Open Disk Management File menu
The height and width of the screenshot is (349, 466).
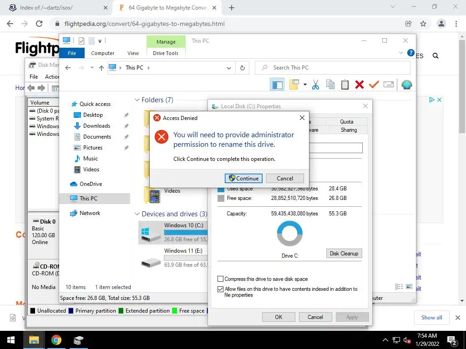click(x=34, y=76)
